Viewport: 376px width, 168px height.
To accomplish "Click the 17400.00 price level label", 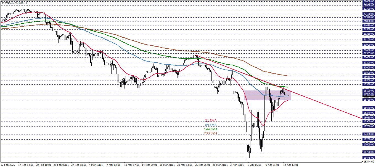I will pyautogui.click(x=369, y=134).
